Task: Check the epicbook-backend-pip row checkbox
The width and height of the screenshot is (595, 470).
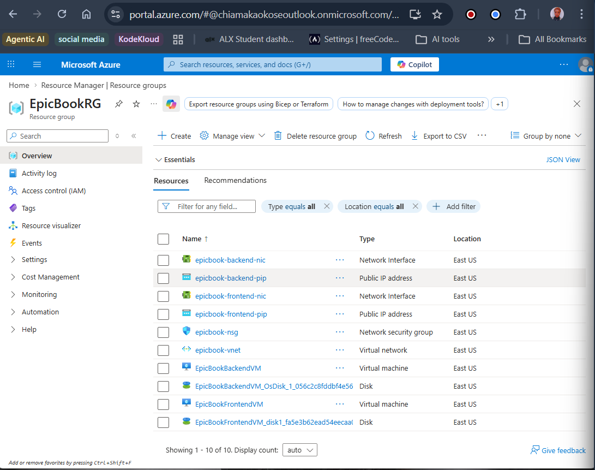Action: click(163, 278)
